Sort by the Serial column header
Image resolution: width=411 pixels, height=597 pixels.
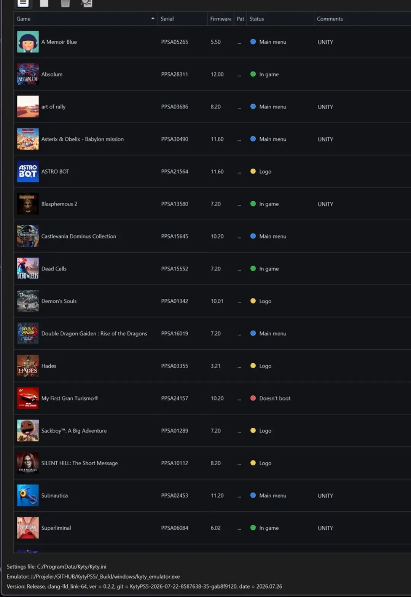183,19
